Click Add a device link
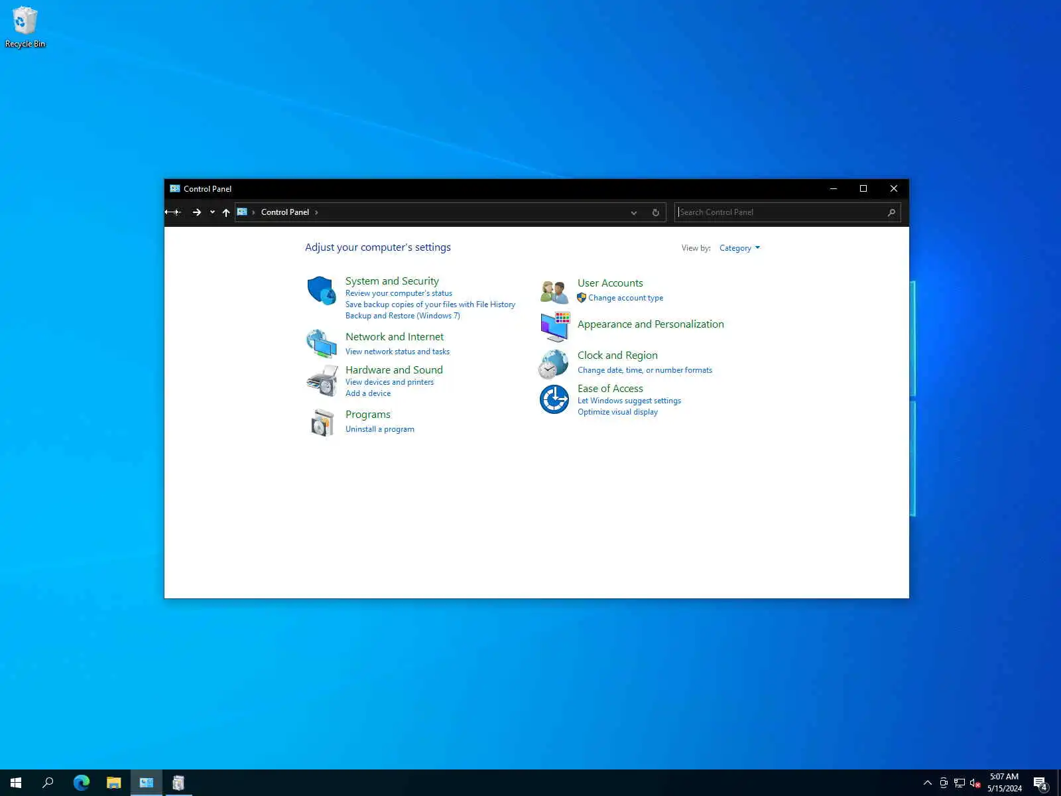The width and height of the screenshot is (1061, 796). click(x=368, y=393)
